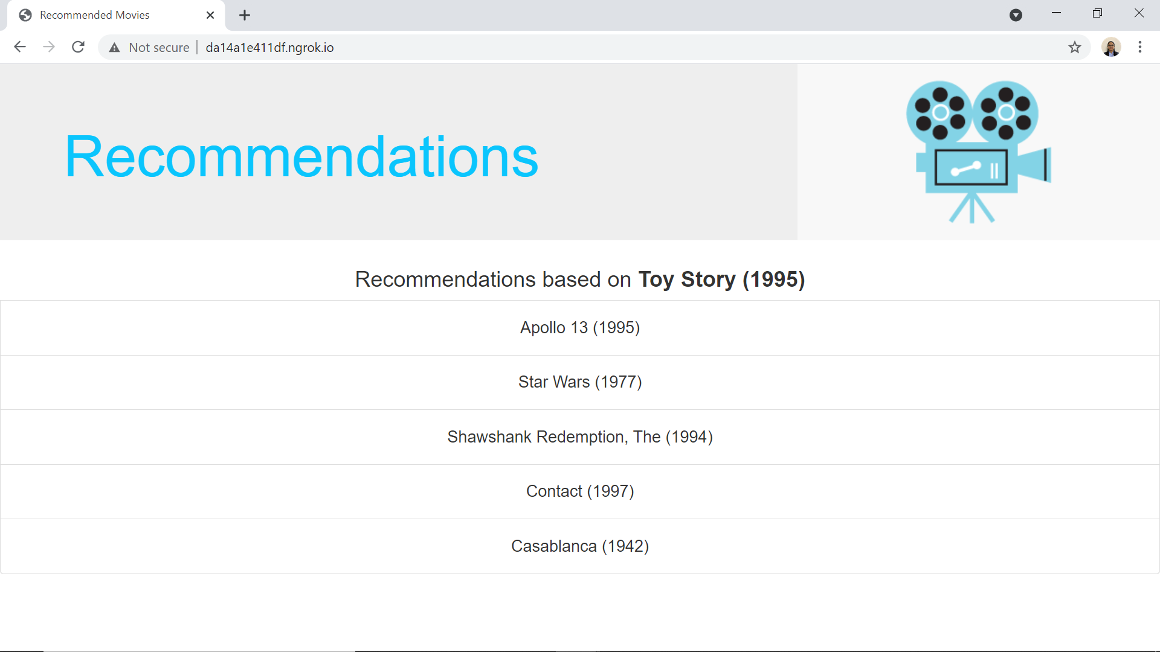Open a new tab with the plus button

tap(244, 15)
